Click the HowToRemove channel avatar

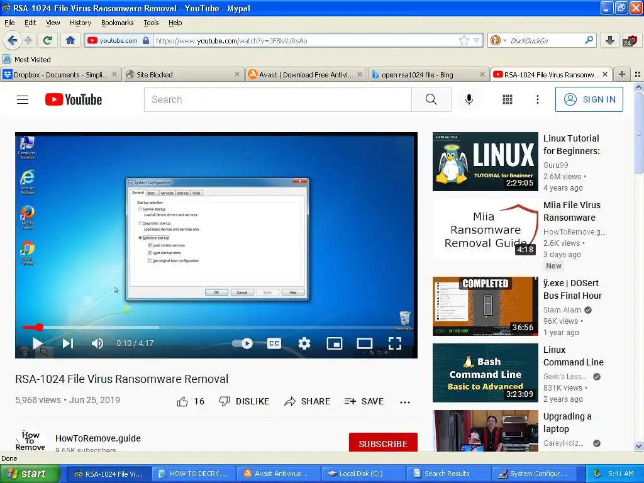tap(30, 441)
